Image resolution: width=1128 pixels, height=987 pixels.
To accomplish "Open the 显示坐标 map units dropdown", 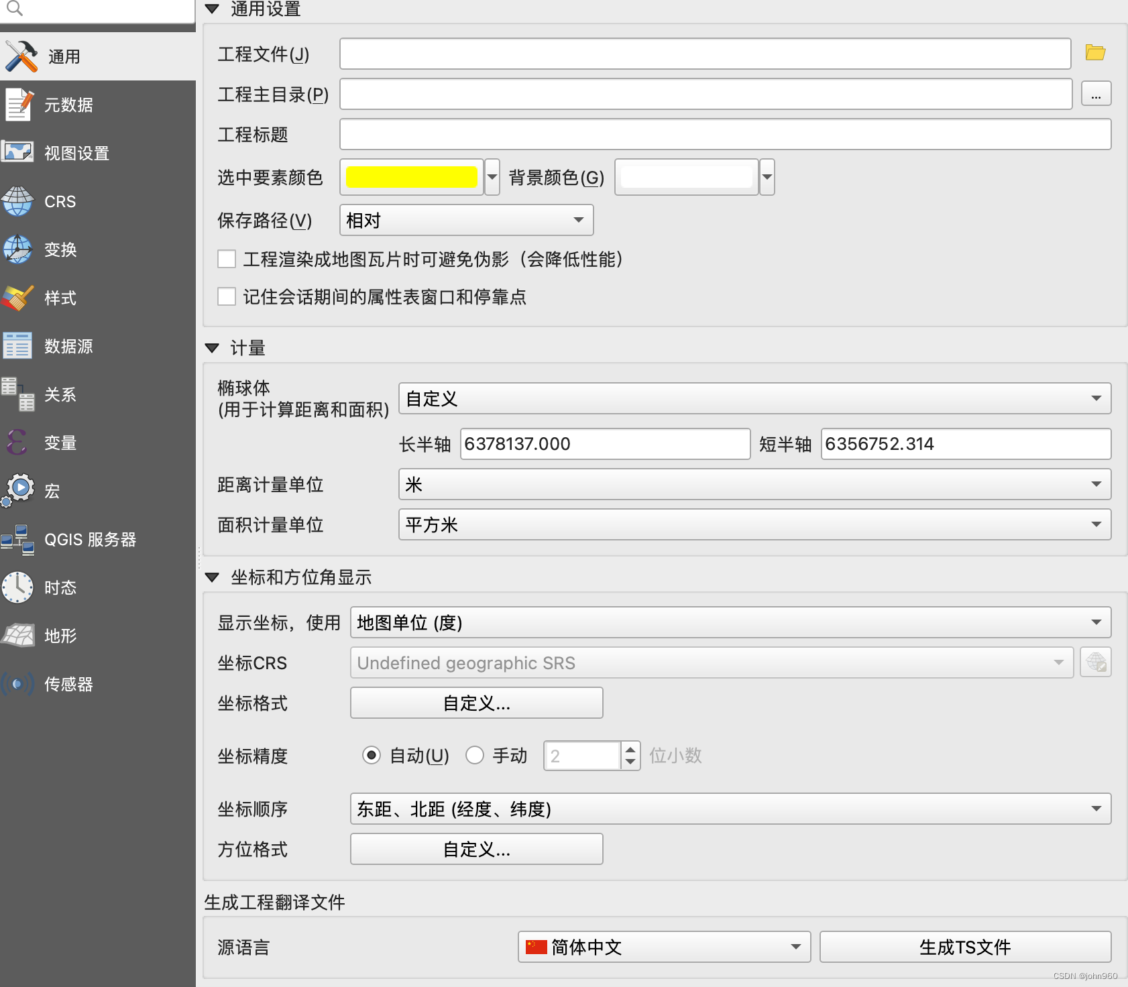I will (731, 622).
